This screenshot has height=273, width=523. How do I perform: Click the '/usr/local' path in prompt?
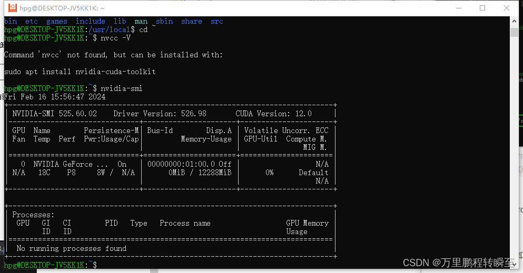(109, 29)
